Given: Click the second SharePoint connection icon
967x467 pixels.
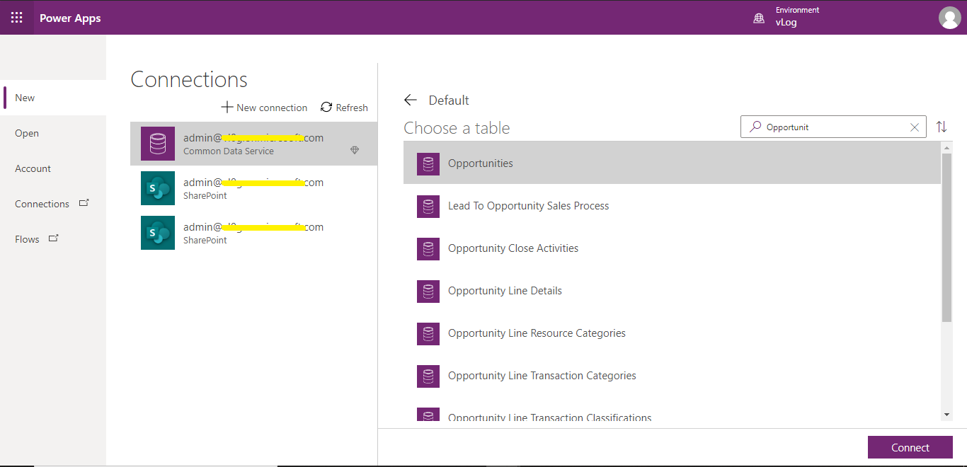Looking at the screenshot, I should [x=158, y=233].
